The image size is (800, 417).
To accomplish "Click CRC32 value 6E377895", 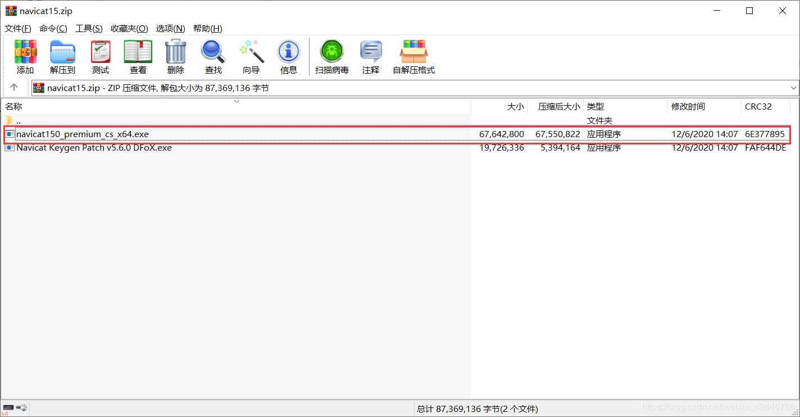I will coord(765,134).
